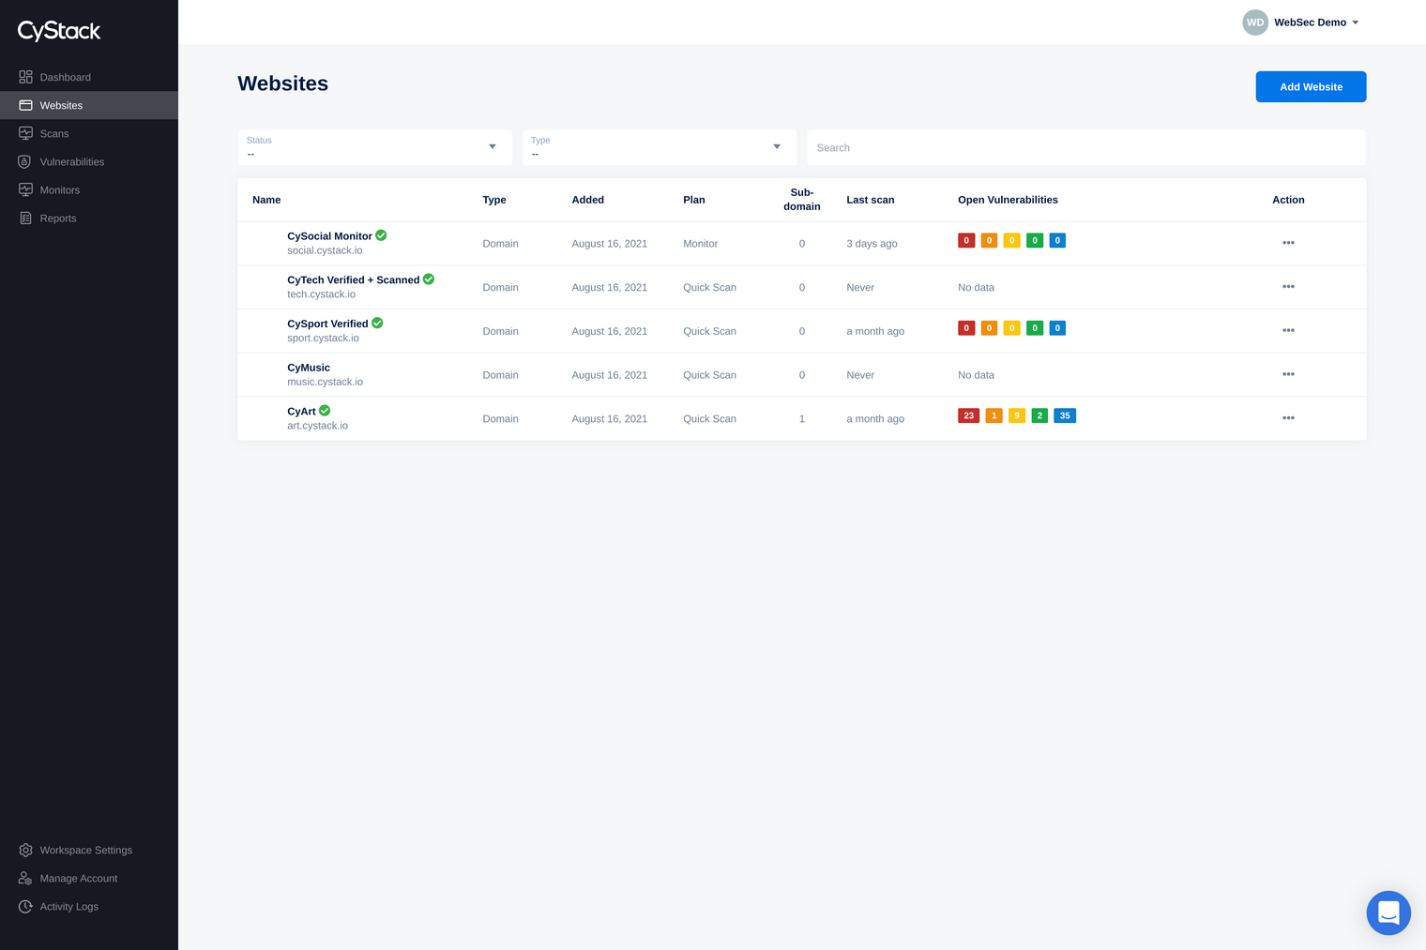
Task: Open CySocial Monitor website link
Action: click(x=329, y=236)
